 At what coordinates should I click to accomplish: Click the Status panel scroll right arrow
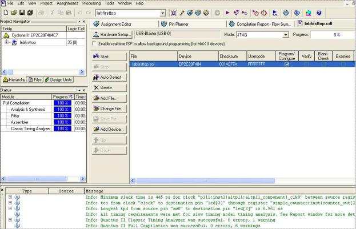pyautogui.click(x=83, y=179)
